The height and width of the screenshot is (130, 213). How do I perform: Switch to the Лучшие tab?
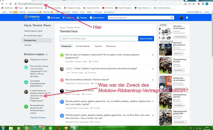(x=98, y=46)
